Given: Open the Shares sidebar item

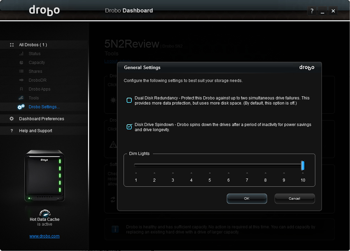Looking at the screenshot, I should click(x=35, y=71).
